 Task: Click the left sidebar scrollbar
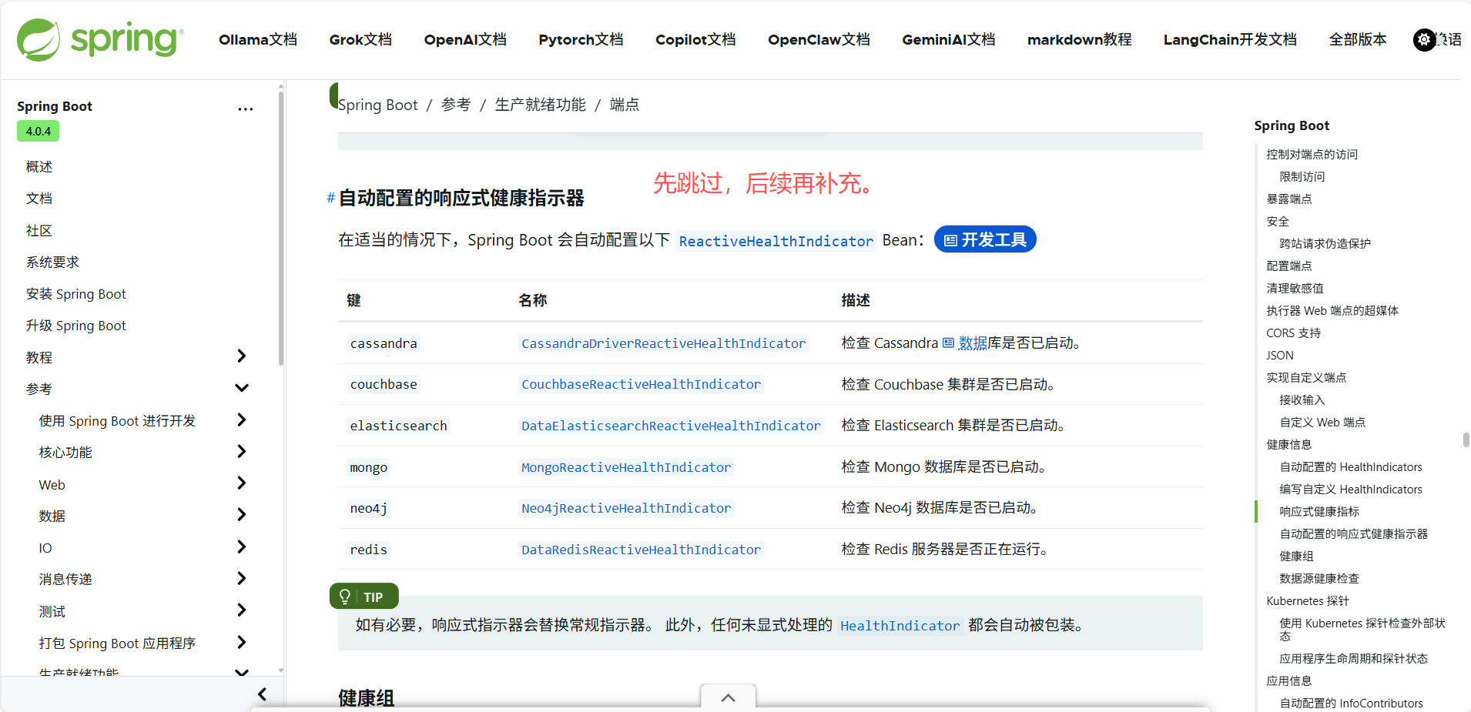(281, 228)
